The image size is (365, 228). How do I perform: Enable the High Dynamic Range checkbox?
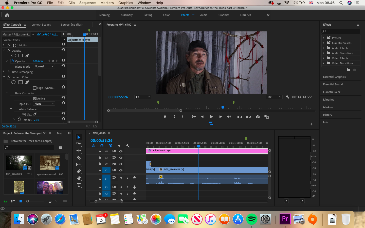35,88
